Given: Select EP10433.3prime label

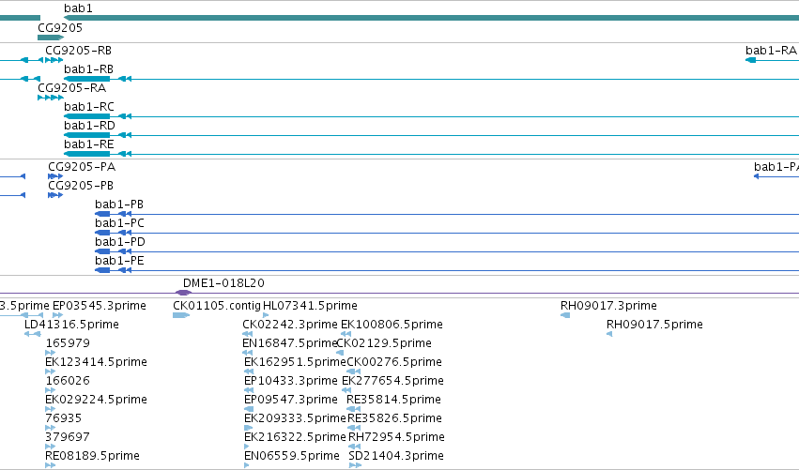Looking at the screenshot, I should [291, 381].
